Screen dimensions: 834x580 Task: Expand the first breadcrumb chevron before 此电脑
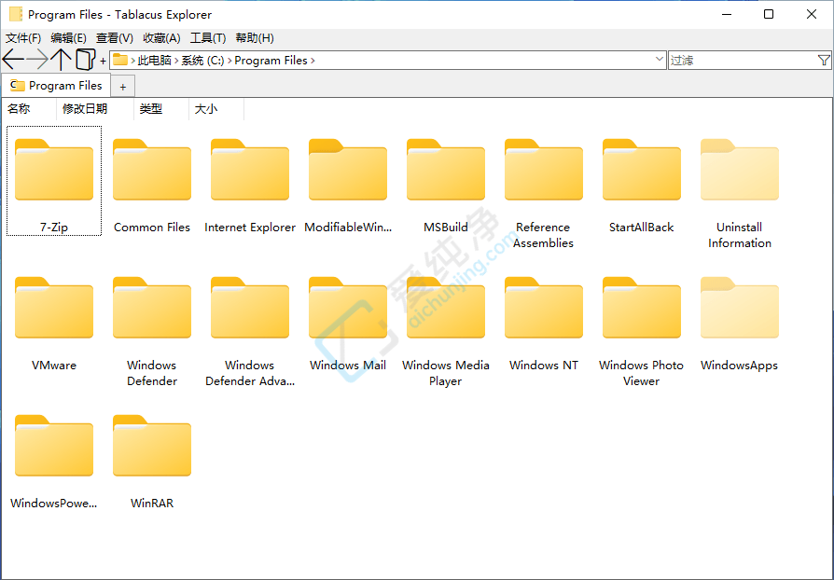click(x=133, y=61)
